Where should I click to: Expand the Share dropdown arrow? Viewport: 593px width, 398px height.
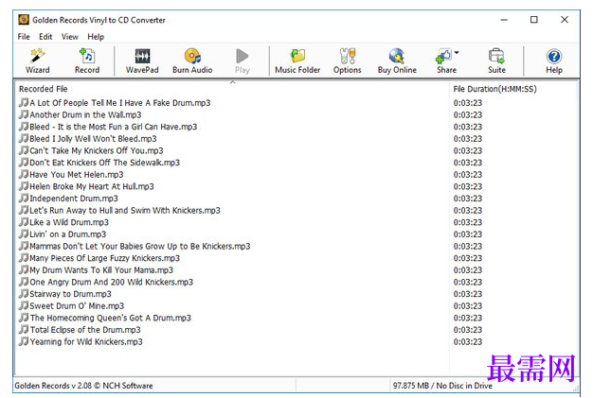point(457,53)
